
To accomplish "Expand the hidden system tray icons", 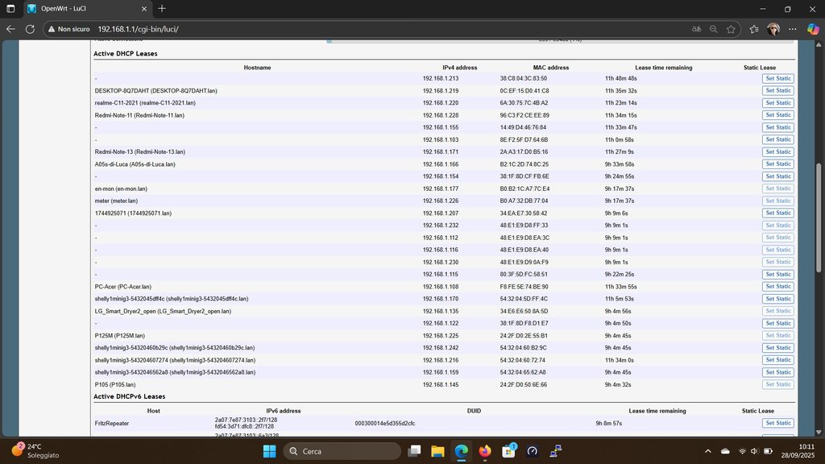I will pyautogui.click(x=708, y=450).
